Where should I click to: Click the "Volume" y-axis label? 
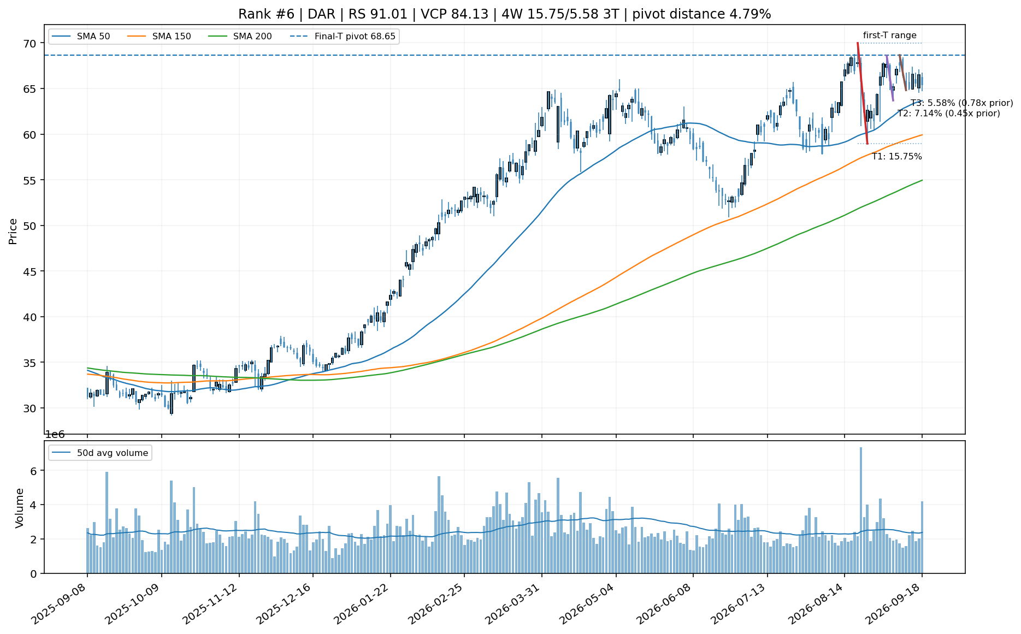click(20, 508)
